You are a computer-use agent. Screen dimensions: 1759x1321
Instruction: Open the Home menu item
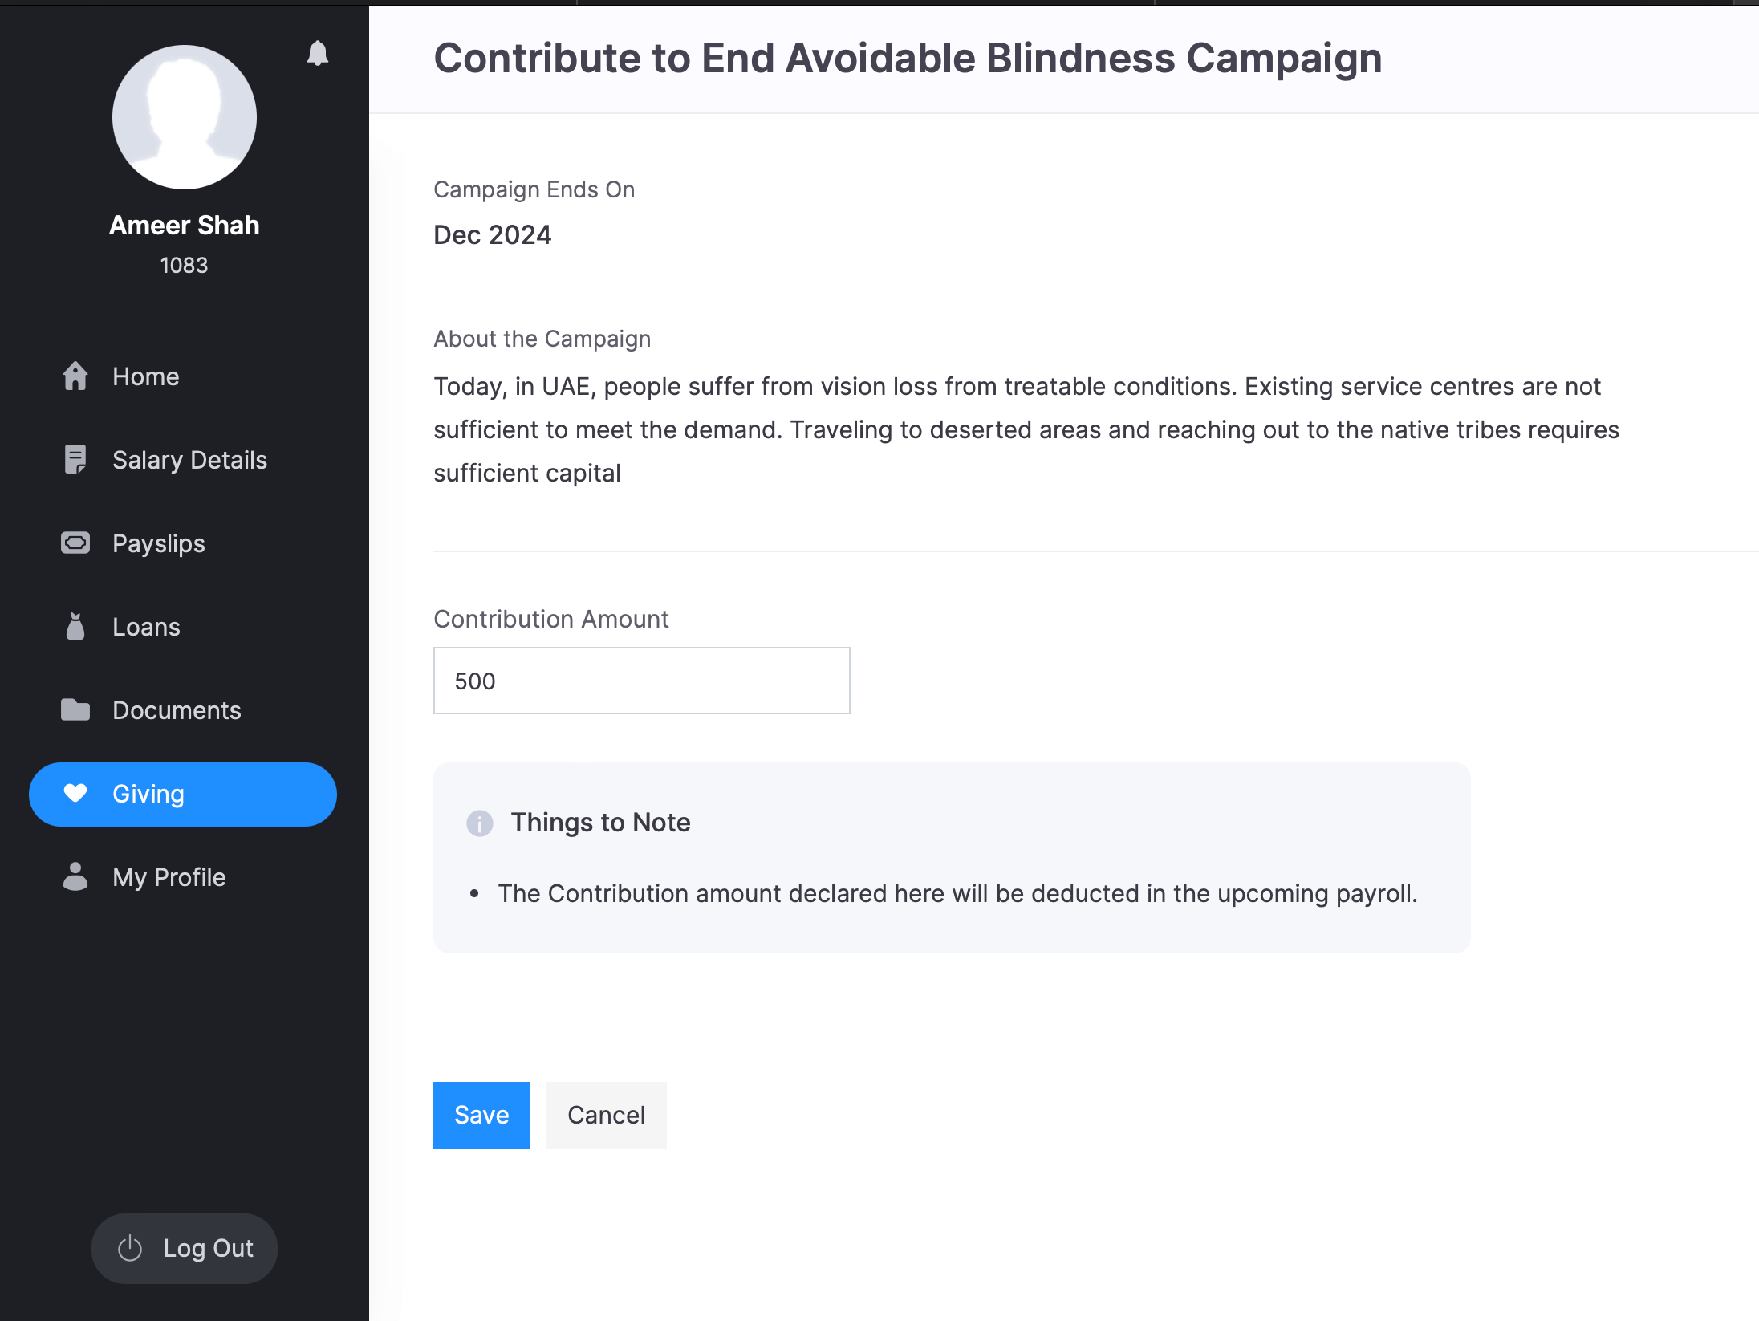(146, 376)
